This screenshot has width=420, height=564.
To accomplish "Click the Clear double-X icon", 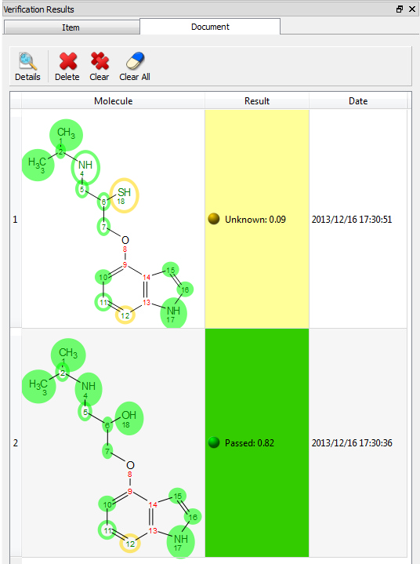I will [100, 61].
